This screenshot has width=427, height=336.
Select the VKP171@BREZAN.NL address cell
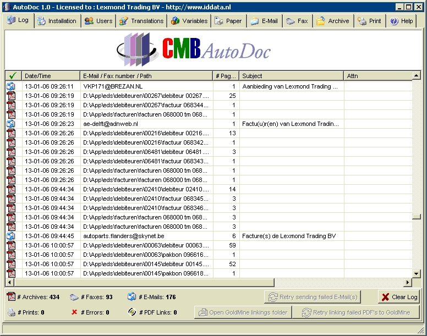pyautogui.click(x=146, y=86)
